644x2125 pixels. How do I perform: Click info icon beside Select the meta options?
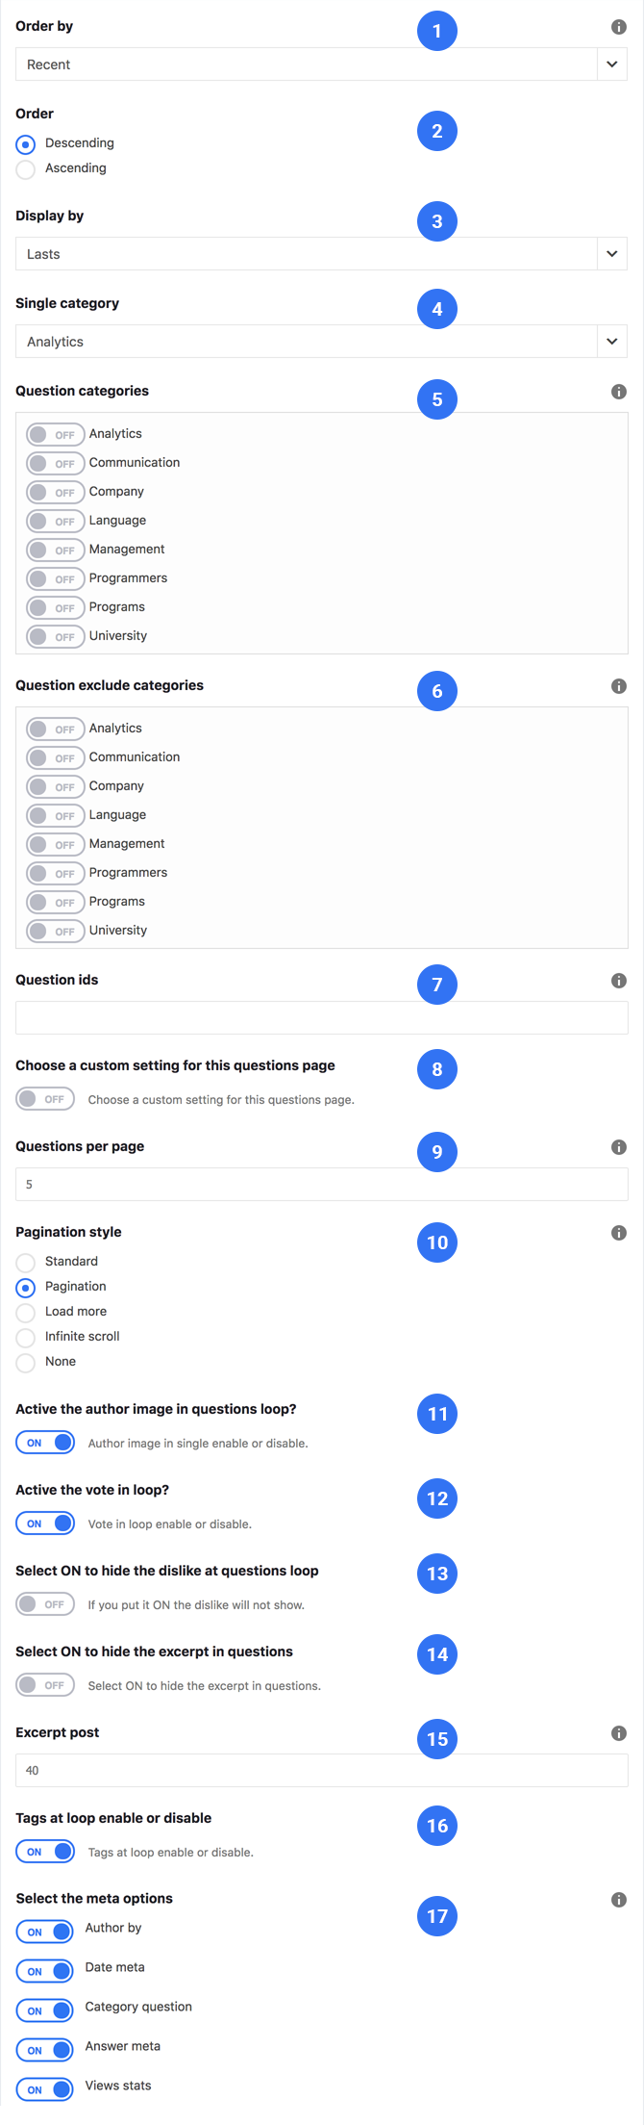(x=619, y=1900)
